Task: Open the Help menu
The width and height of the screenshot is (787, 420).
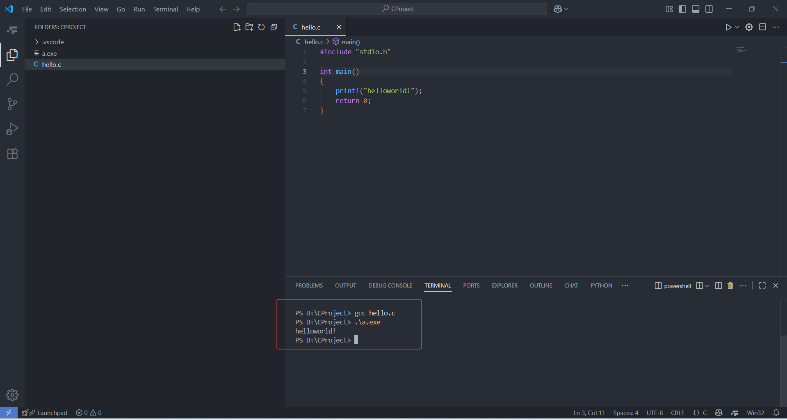Action: pos(193,9)
